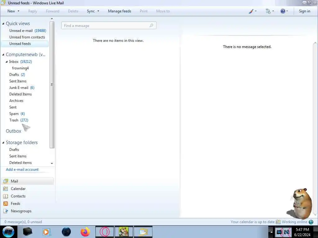Open the Sync dropdown arrow

pos(98,11)
